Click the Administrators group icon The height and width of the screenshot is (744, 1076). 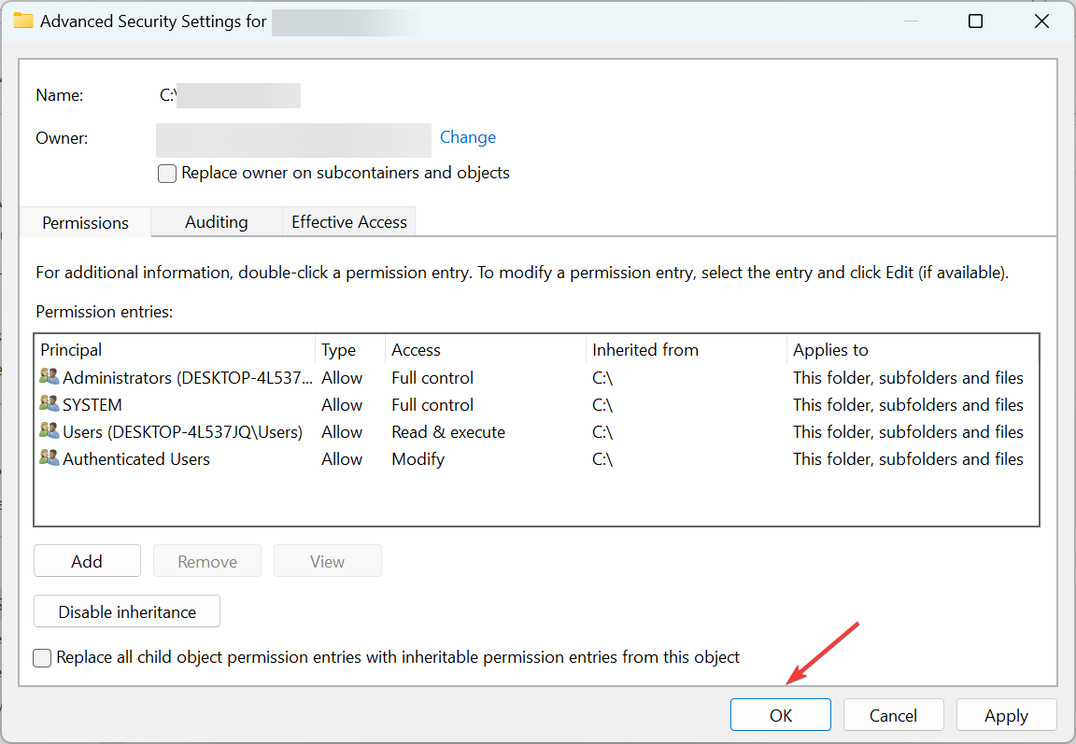(x=49, y=376)
